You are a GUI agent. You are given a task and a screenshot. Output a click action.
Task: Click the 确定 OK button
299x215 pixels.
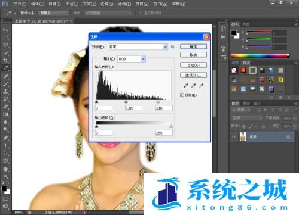point(193,46)
